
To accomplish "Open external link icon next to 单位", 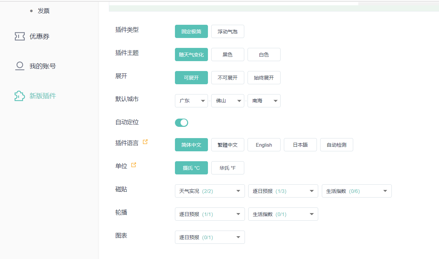I will point(134,165).
